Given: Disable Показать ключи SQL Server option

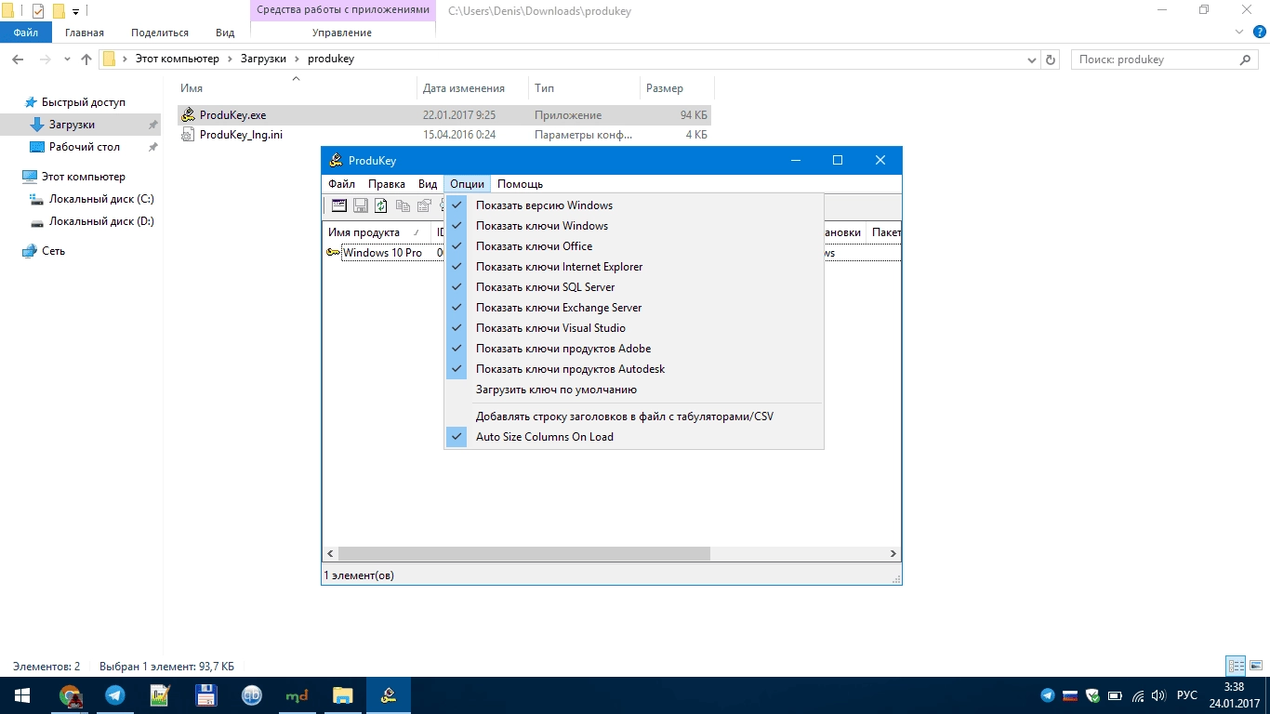Looking at the screenshot, I should [x=634, y=287].
